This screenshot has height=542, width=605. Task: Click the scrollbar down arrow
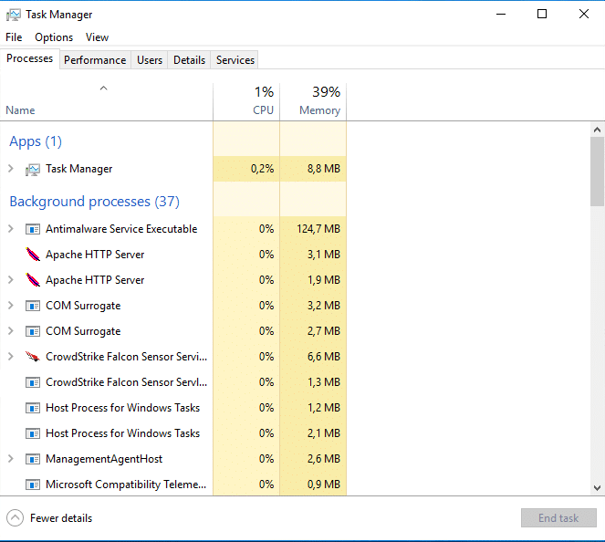click(x=597, y=488)
